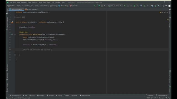Click the line column position in status bar
This screenshot has height=99, width=177.
pos(148,98)
